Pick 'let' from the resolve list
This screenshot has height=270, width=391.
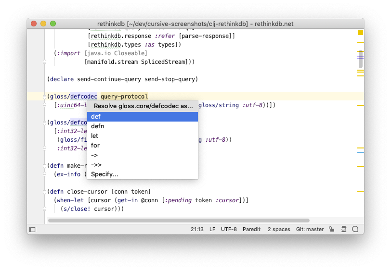(x=143, y=136)
